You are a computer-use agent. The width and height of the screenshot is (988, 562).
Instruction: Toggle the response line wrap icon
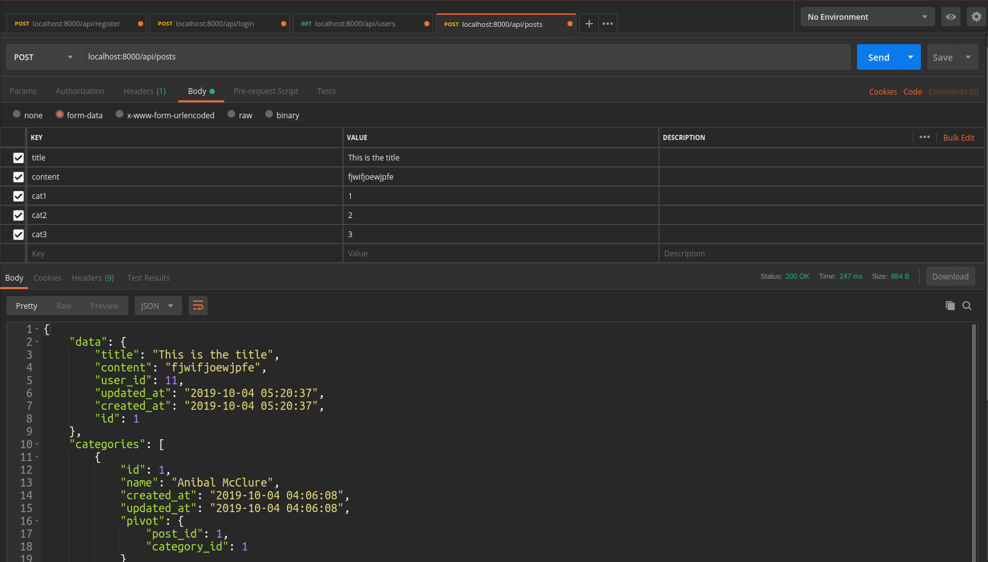[198, 306]
